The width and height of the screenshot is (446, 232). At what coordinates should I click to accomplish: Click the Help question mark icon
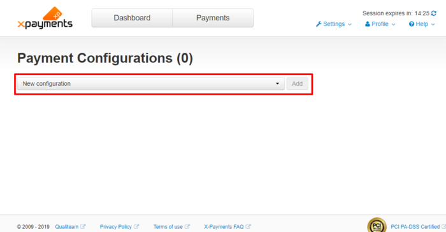coord(412,24)
